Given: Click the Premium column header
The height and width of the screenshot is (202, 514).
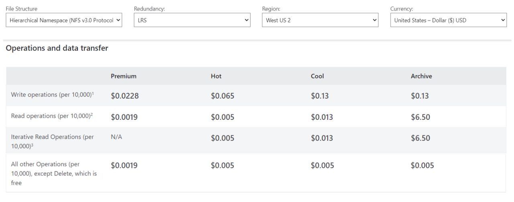Looking at the screenshot, I should click(124, 76).
